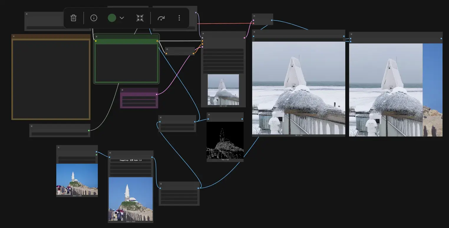
Task: Click blue input port on ImageCrop node
Action: (x=109, y=157)
